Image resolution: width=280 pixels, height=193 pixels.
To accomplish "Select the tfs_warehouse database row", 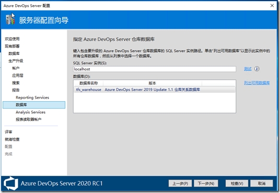I will tap(155, 90).
